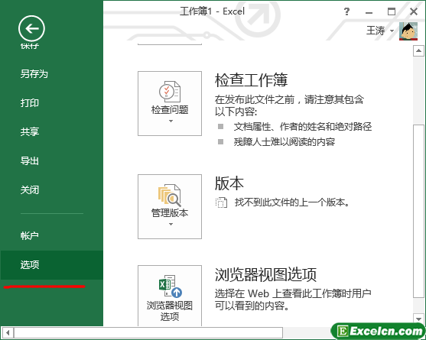Click the 浏览器视图选项 Excel icon
Image resolution: width=426 pixels, height=340 pixels.
(x=171, y=286)
